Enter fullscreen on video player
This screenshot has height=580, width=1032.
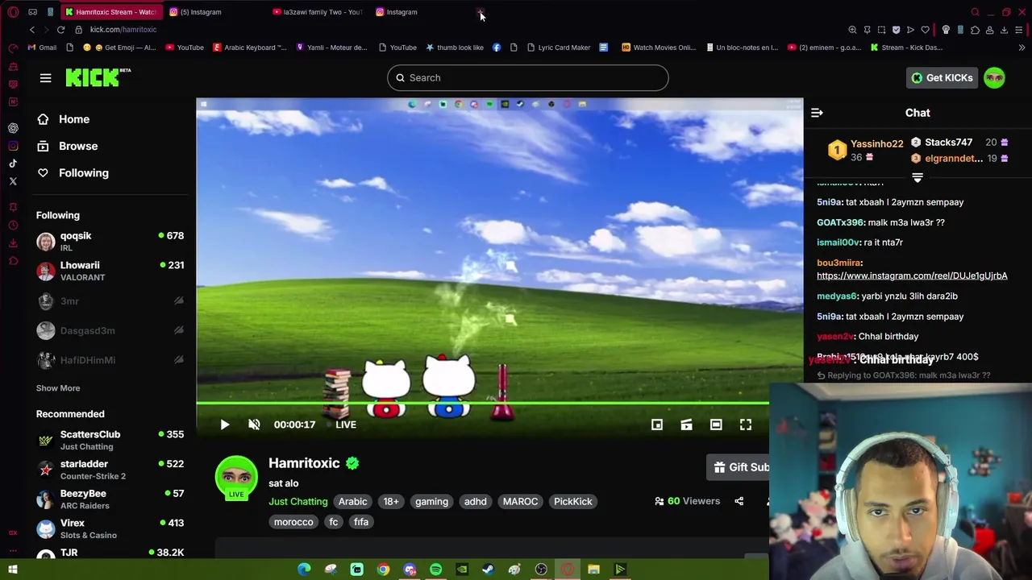click(746, 425)
